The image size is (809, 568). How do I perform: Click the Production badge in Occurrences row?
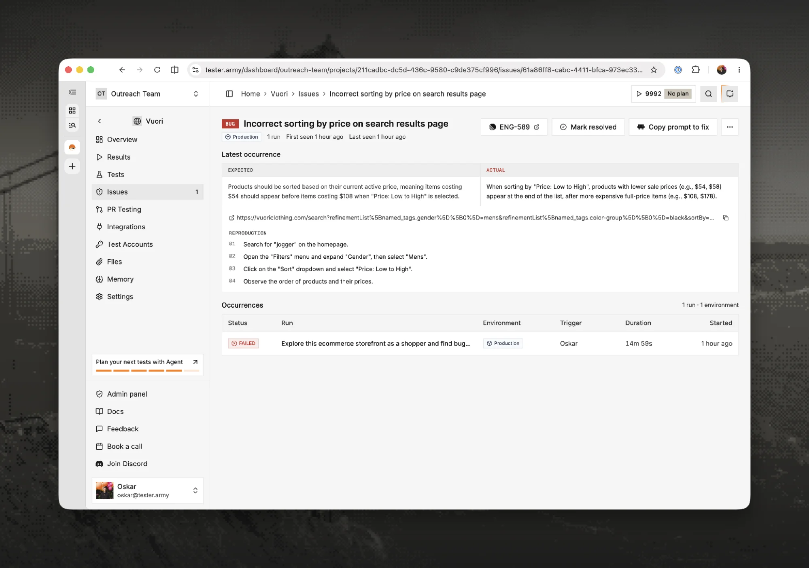[x=503, y=344]
